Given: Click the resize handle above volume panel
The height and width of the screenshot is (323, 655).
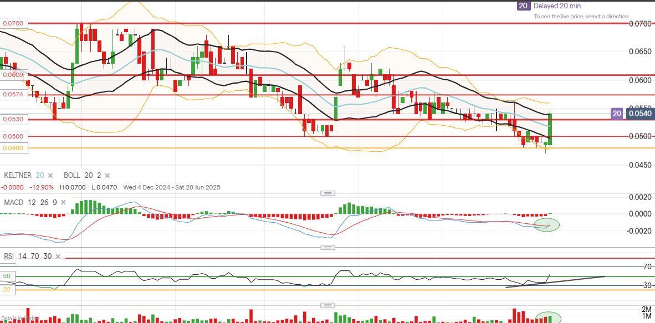Looking at the screenshot, I should point(327,305).
